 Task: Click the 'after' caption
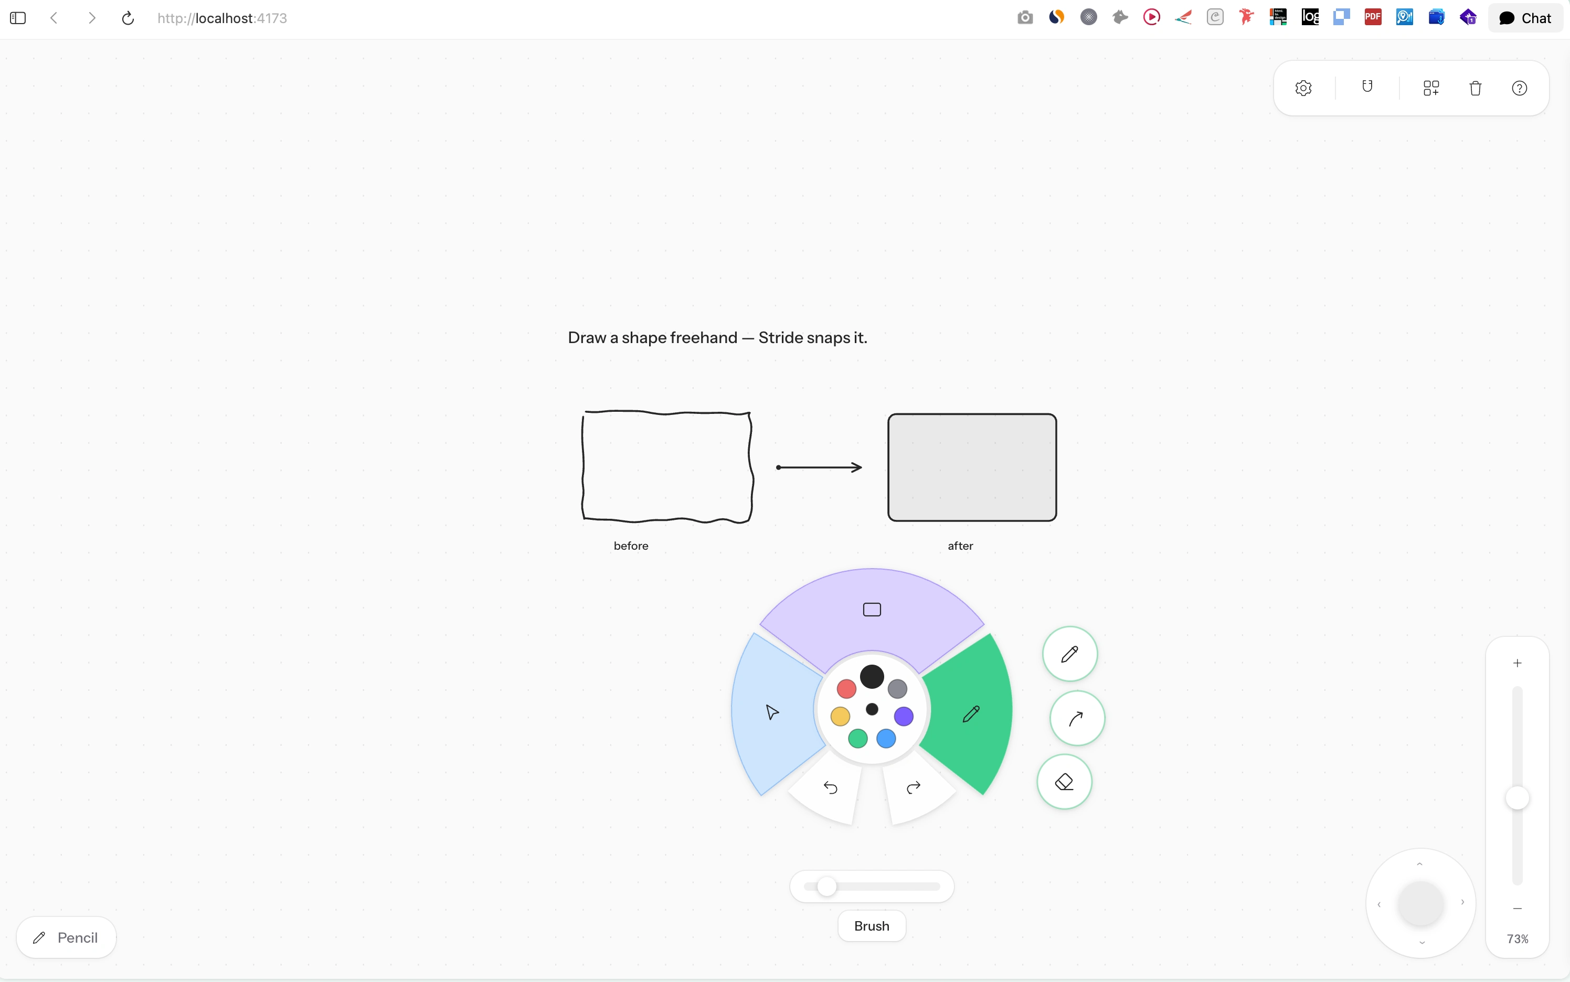[960, 546]
